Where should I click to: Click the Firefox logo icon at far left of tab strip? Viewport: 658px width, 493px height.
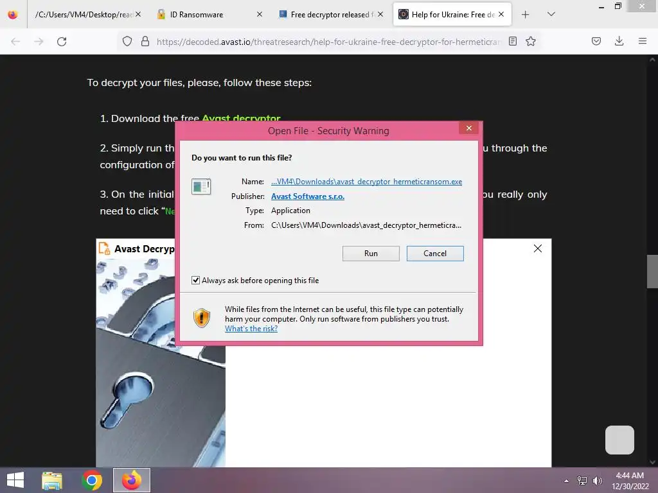pos(13,15)
